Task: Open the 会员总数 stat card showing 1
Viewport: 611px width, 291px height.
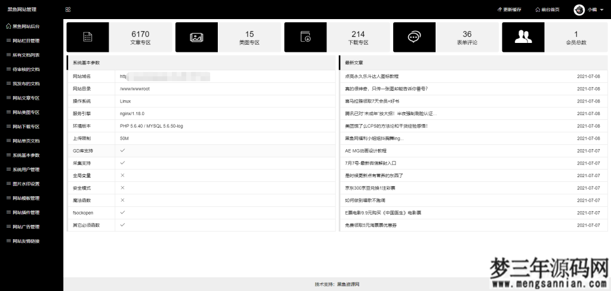Action: (x=554, y=37)
